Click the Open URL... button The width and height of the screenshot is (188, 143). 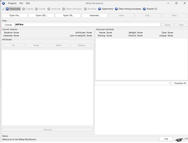click(x=41, y=15)
